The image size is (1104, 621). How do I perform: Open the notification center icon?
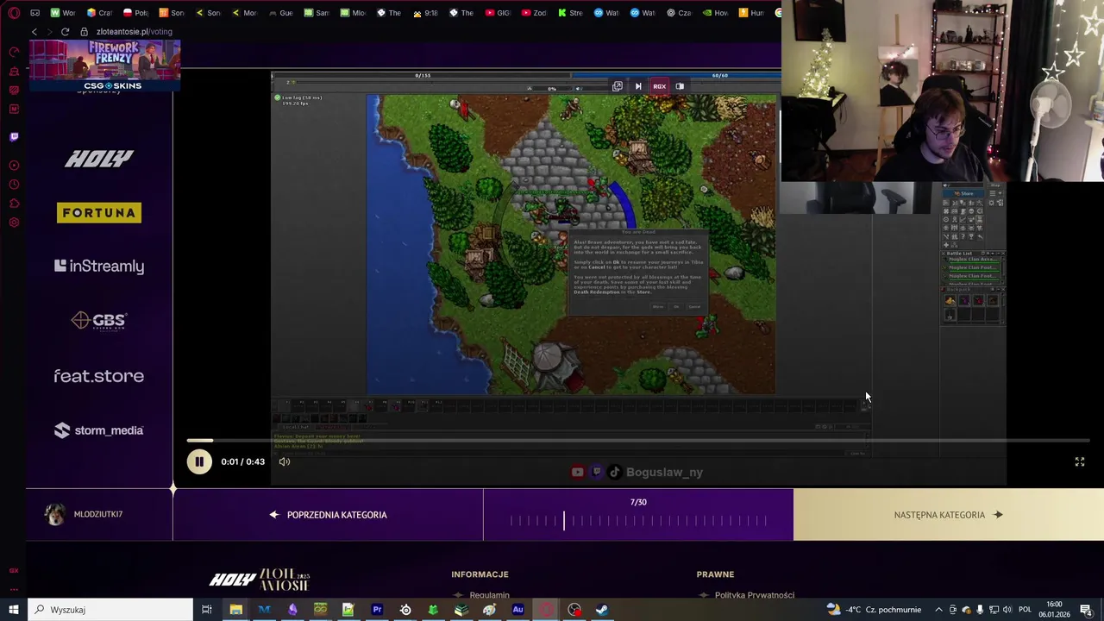point(1086,610)
